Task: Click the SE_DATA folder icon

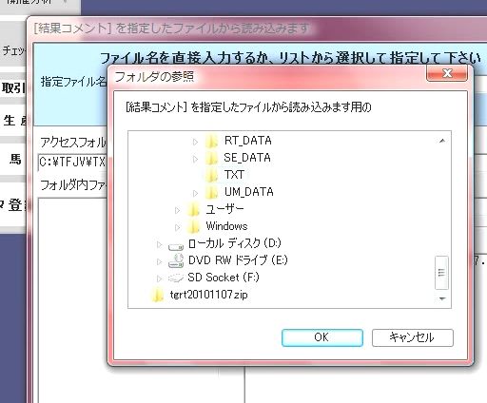Action: 212,158
